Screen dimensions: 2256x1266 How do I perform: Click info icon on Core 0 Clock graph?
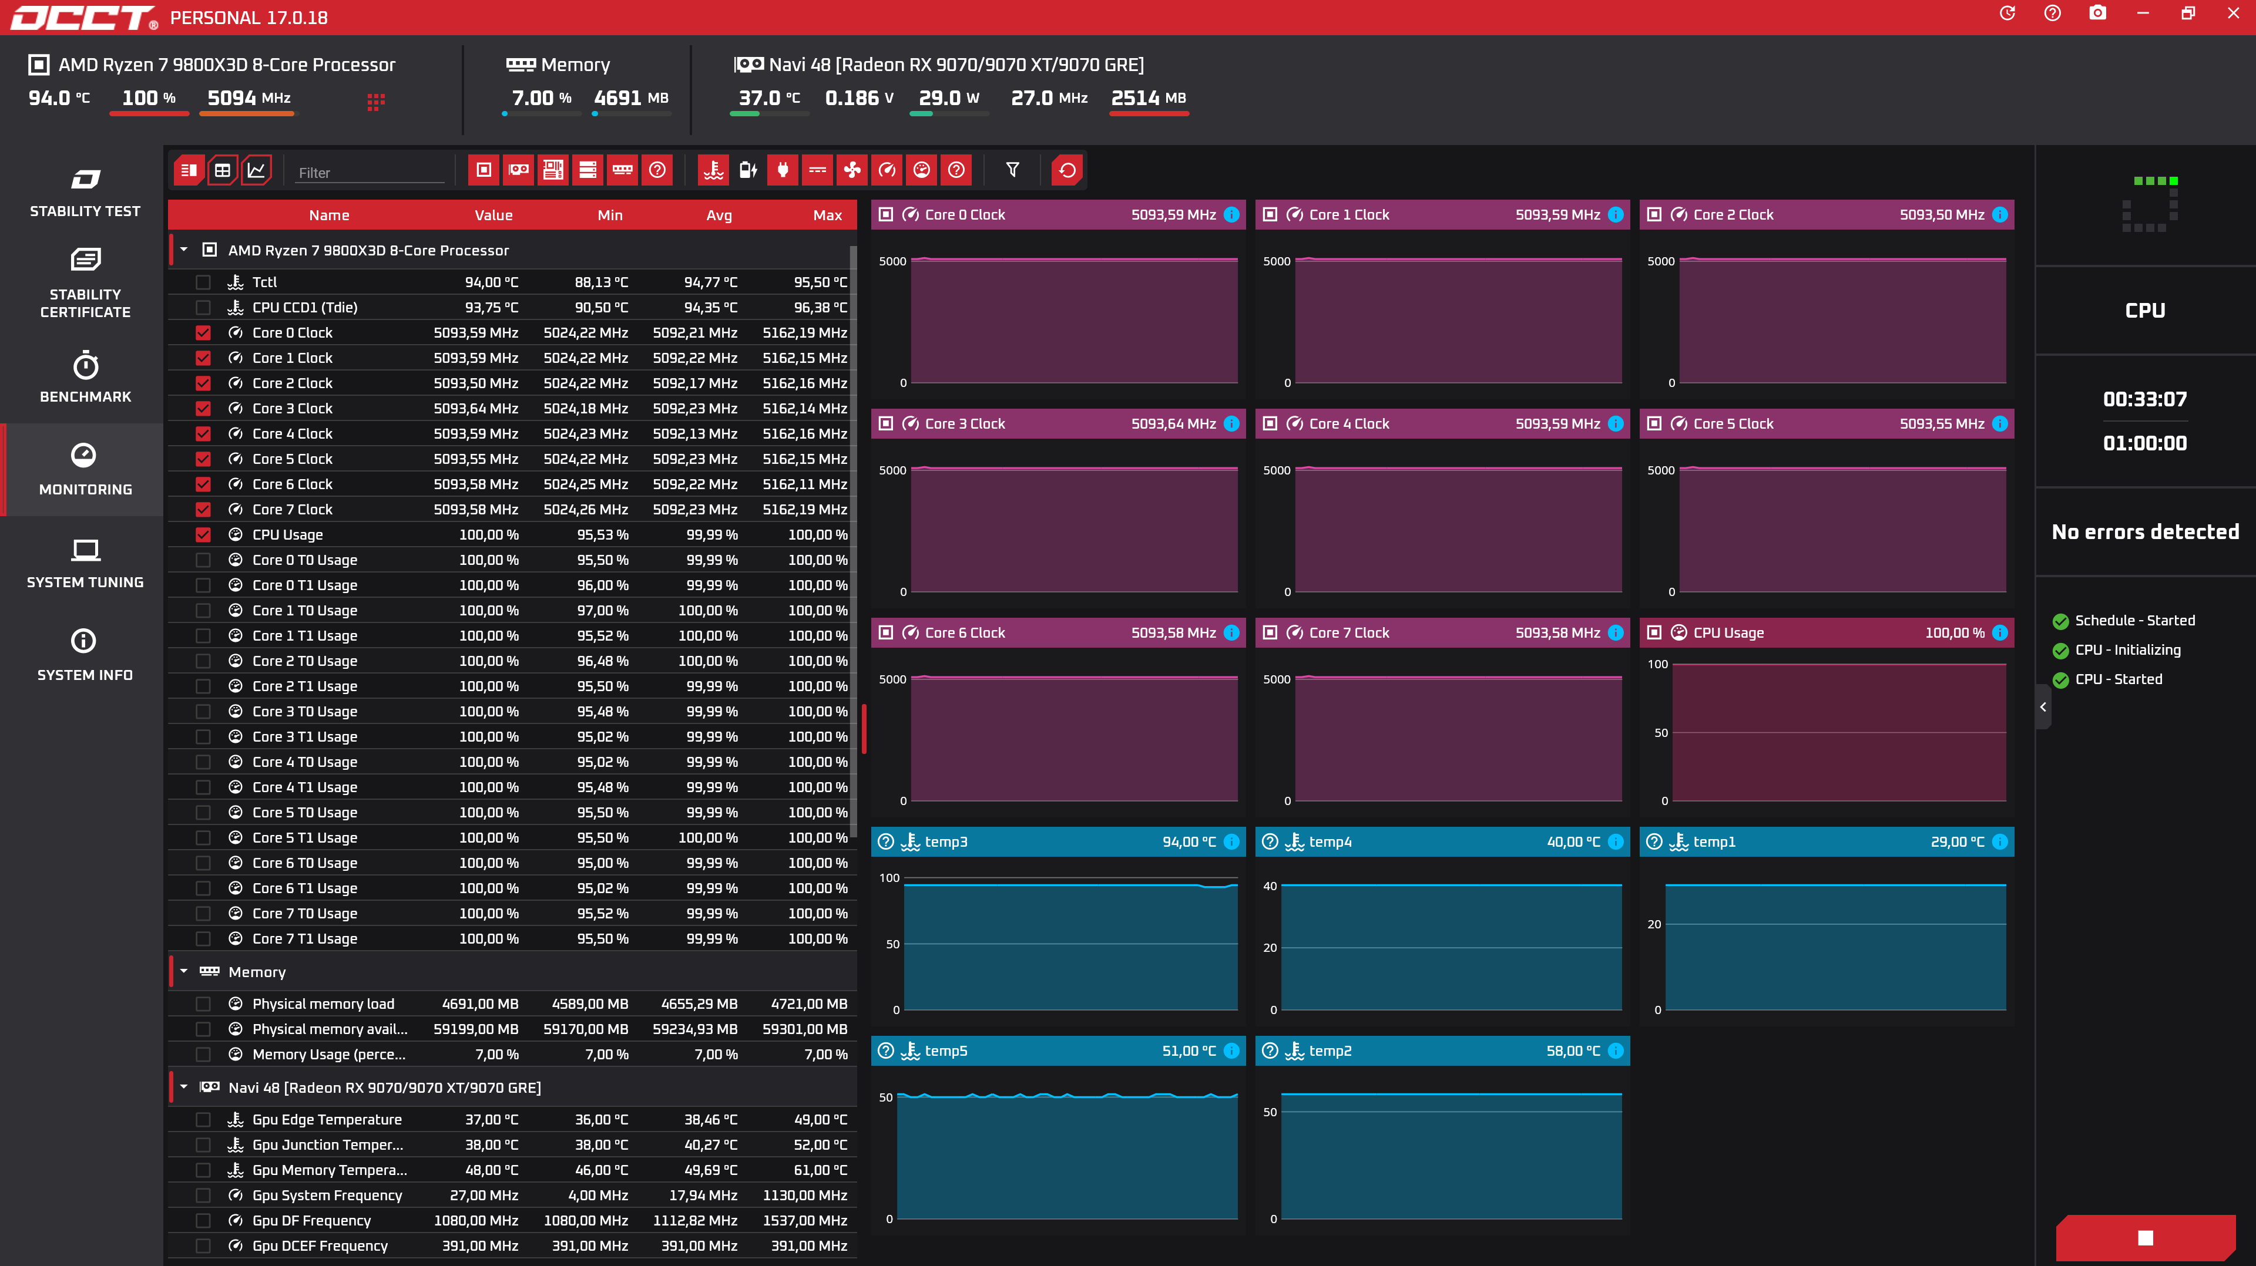coord(1231,214)
